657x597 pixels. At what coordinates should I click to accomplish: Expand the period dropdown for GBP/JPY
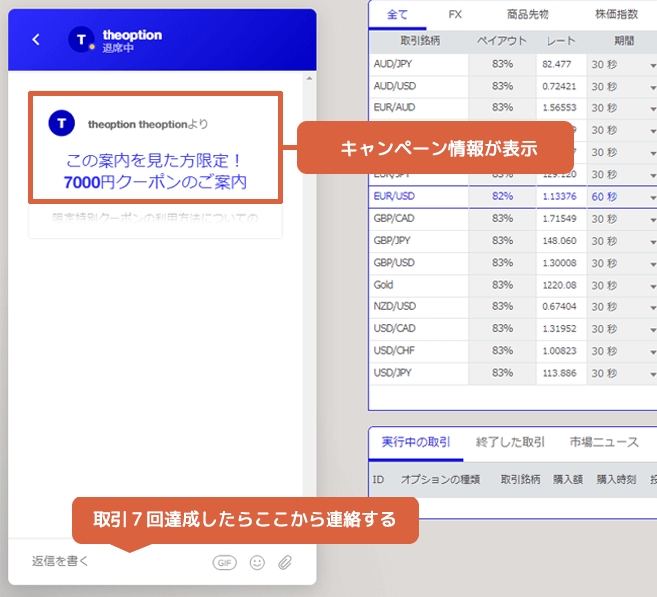point(652,242)
